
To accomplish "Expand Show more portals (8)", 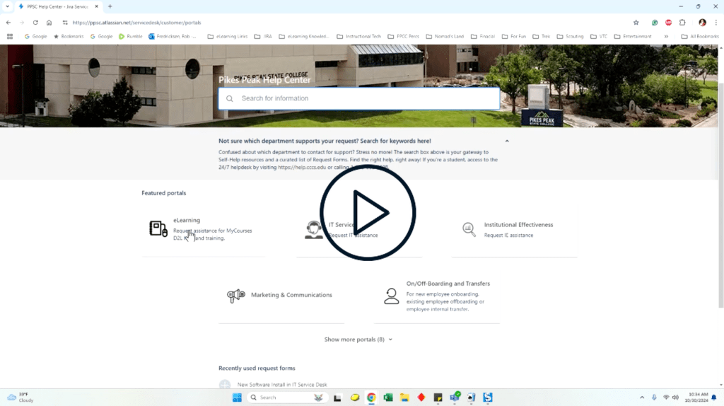I will click(x=358, y=340).
